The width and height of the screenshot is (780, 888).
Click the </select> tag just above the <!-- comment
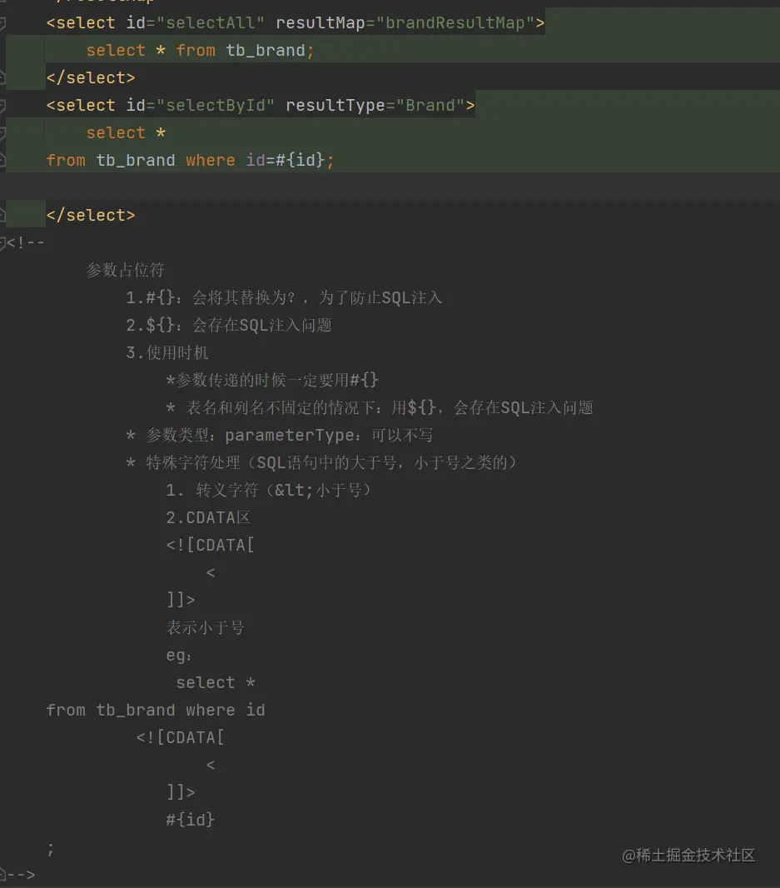coord(91,215)
